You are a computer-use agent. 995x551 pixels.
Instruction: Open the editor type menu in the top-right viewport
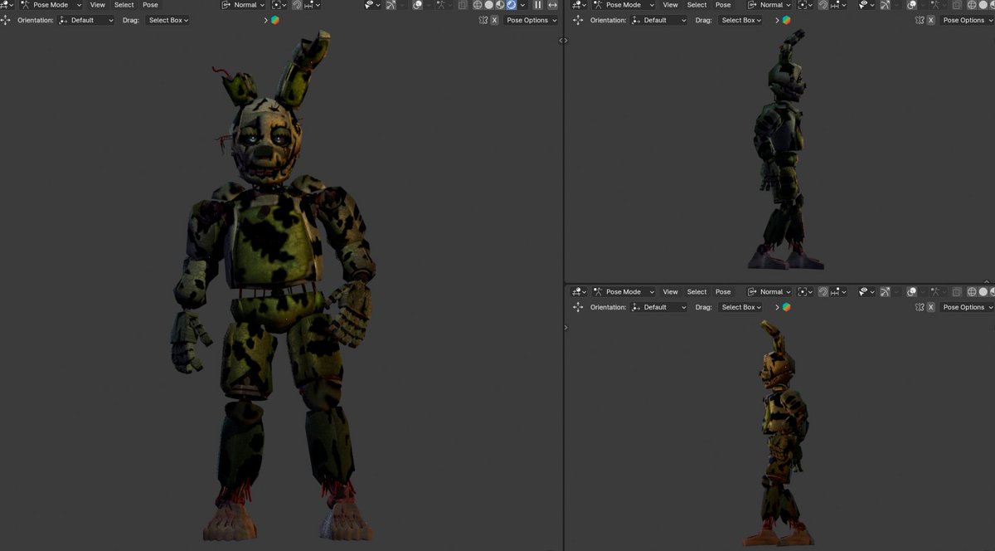[578, 5]
